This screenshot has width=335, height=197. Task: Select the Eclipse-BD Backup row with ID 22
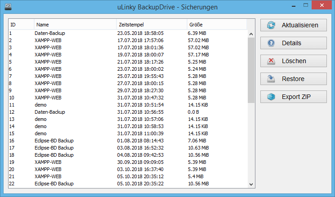click(x=128, y=184)
